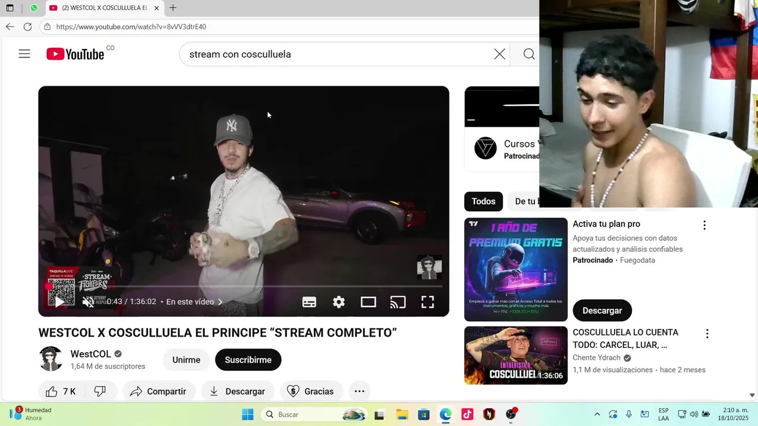The width and height of the screenshot is (758, 426).
Task: Switch to the WhatsApp pinned tab
Action: coord(34,8)
